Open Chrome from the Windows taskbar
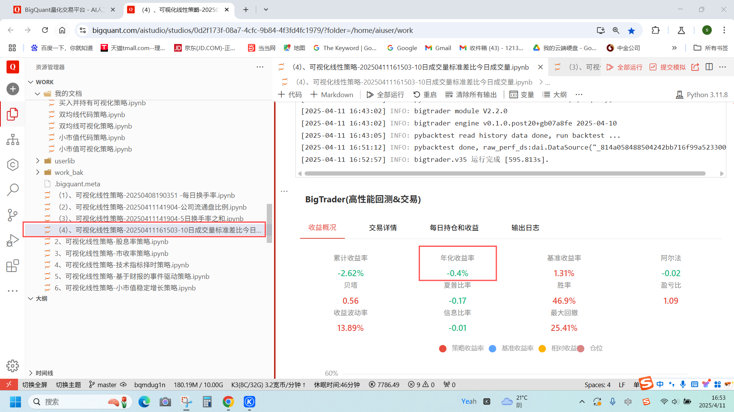 pos(228,402)
